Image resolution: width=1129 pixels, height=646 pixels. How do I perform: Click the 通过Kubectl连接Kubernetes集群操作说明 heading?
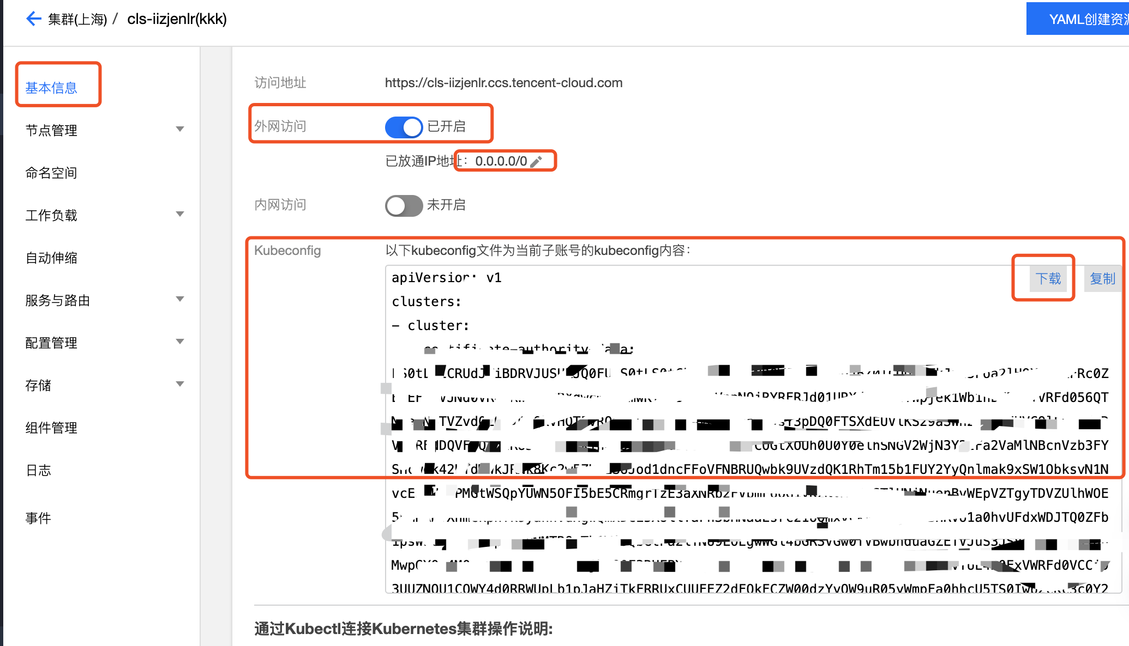click(403, 629)
